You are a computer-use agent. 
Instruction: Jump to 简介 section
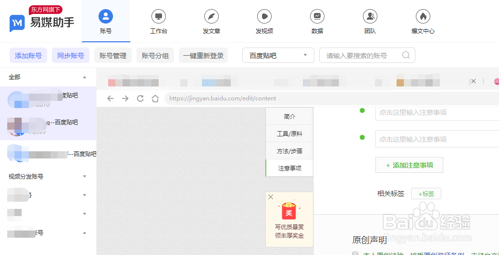[x=289, y=116]
